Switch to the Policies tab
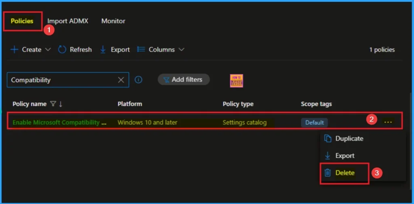The height and width of the screenshot is (204, 414). point(22,21)
